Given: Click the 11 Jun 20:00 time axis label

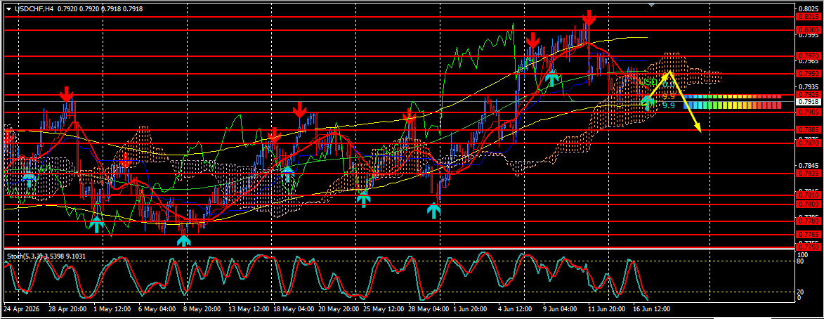Looking at the screenshot, I should (x=608, y=309).
